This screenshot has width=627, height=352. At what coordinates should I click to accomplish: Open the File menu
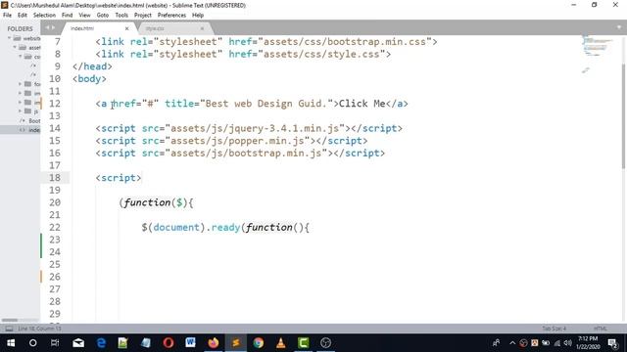pyautogui.click(x=7, y=16)
